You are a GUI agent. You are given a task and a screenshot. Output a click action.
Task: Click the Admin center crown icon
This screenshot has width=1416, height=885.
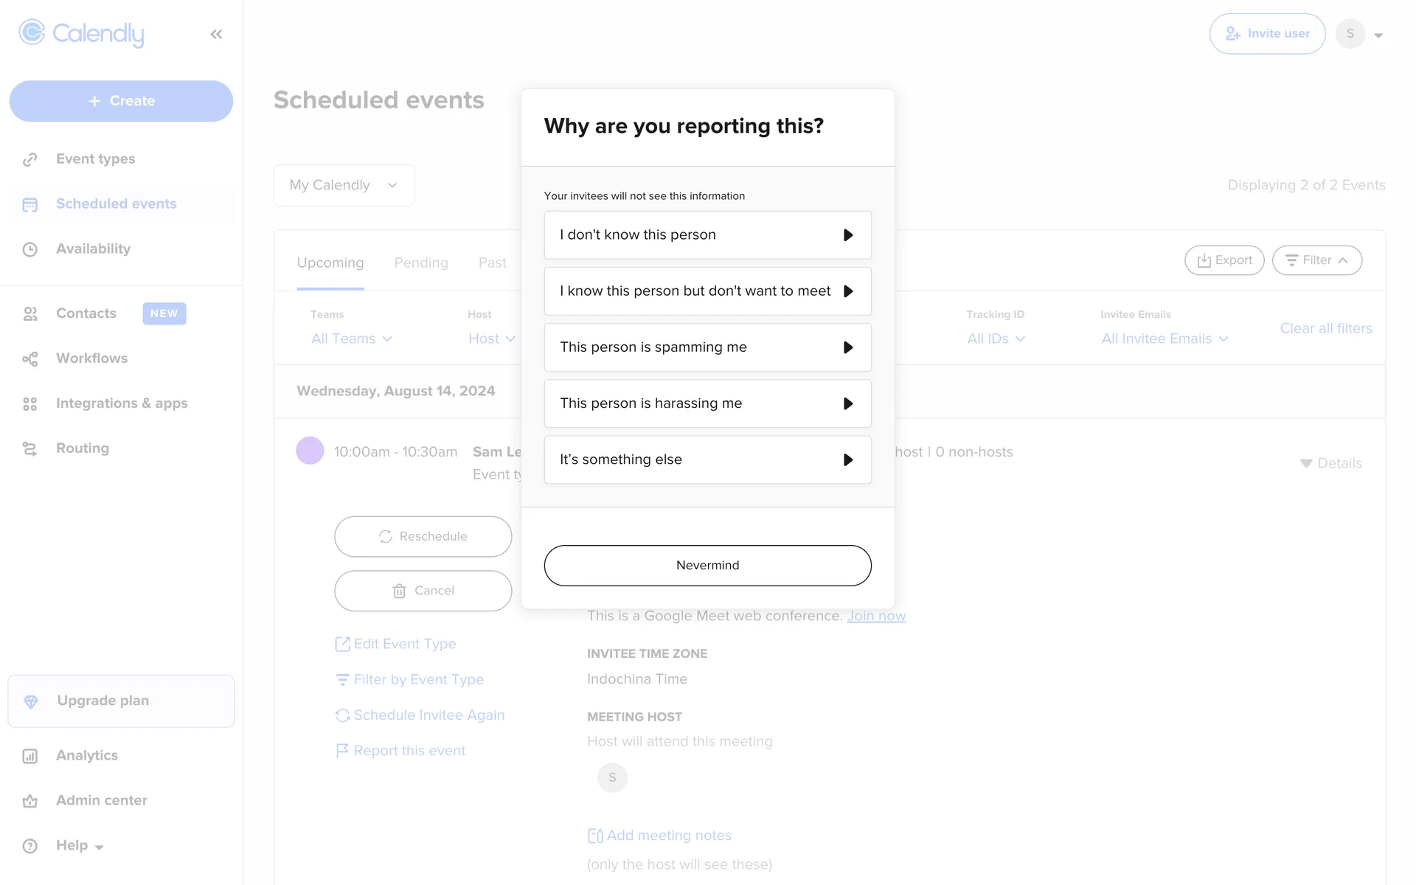[x=30, y=801]
